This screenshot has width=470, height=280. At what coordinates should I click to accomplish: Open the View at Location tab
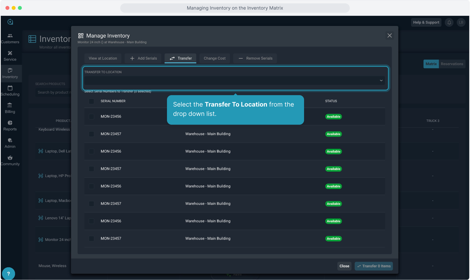tap(103, 58)
